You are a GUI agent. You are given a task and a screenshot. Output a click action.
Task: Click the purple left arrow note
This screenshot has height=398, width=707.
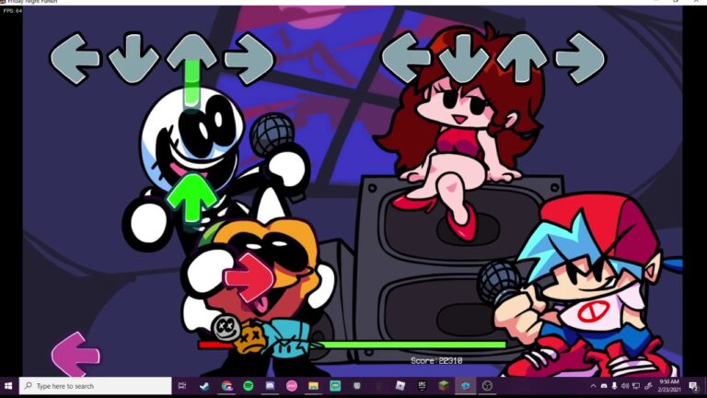[75, 355]
